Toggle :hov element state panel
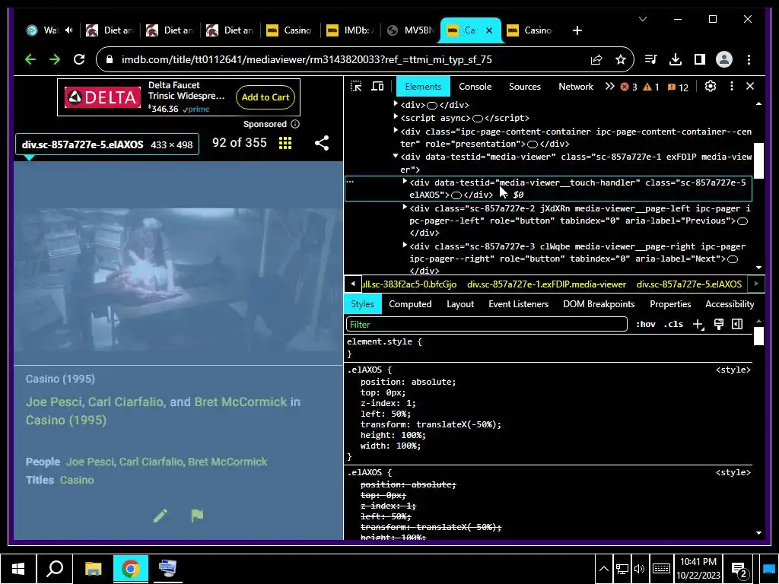The width and height of the screenshot is (779, 584). 645,324
